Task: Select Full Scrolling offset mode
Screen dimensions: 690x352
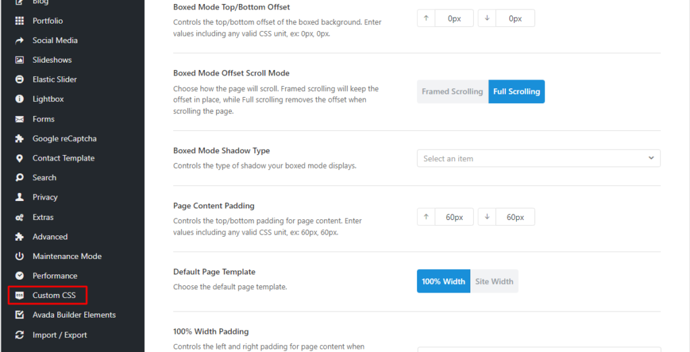Action: pos(516,92)
